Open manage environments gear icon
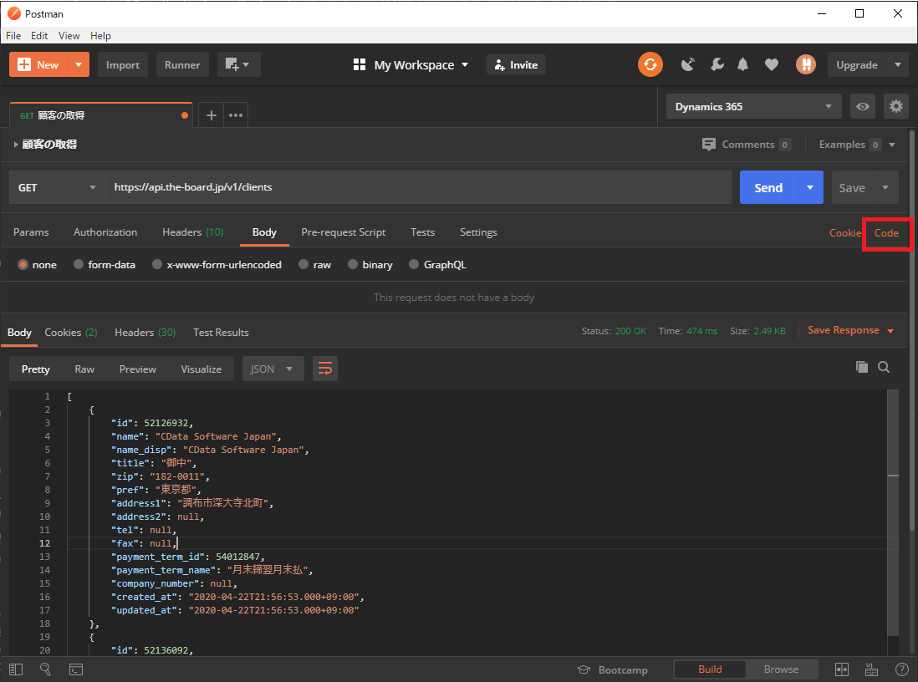The height and width of the screenshot is (682, 918). click(896, 106)
